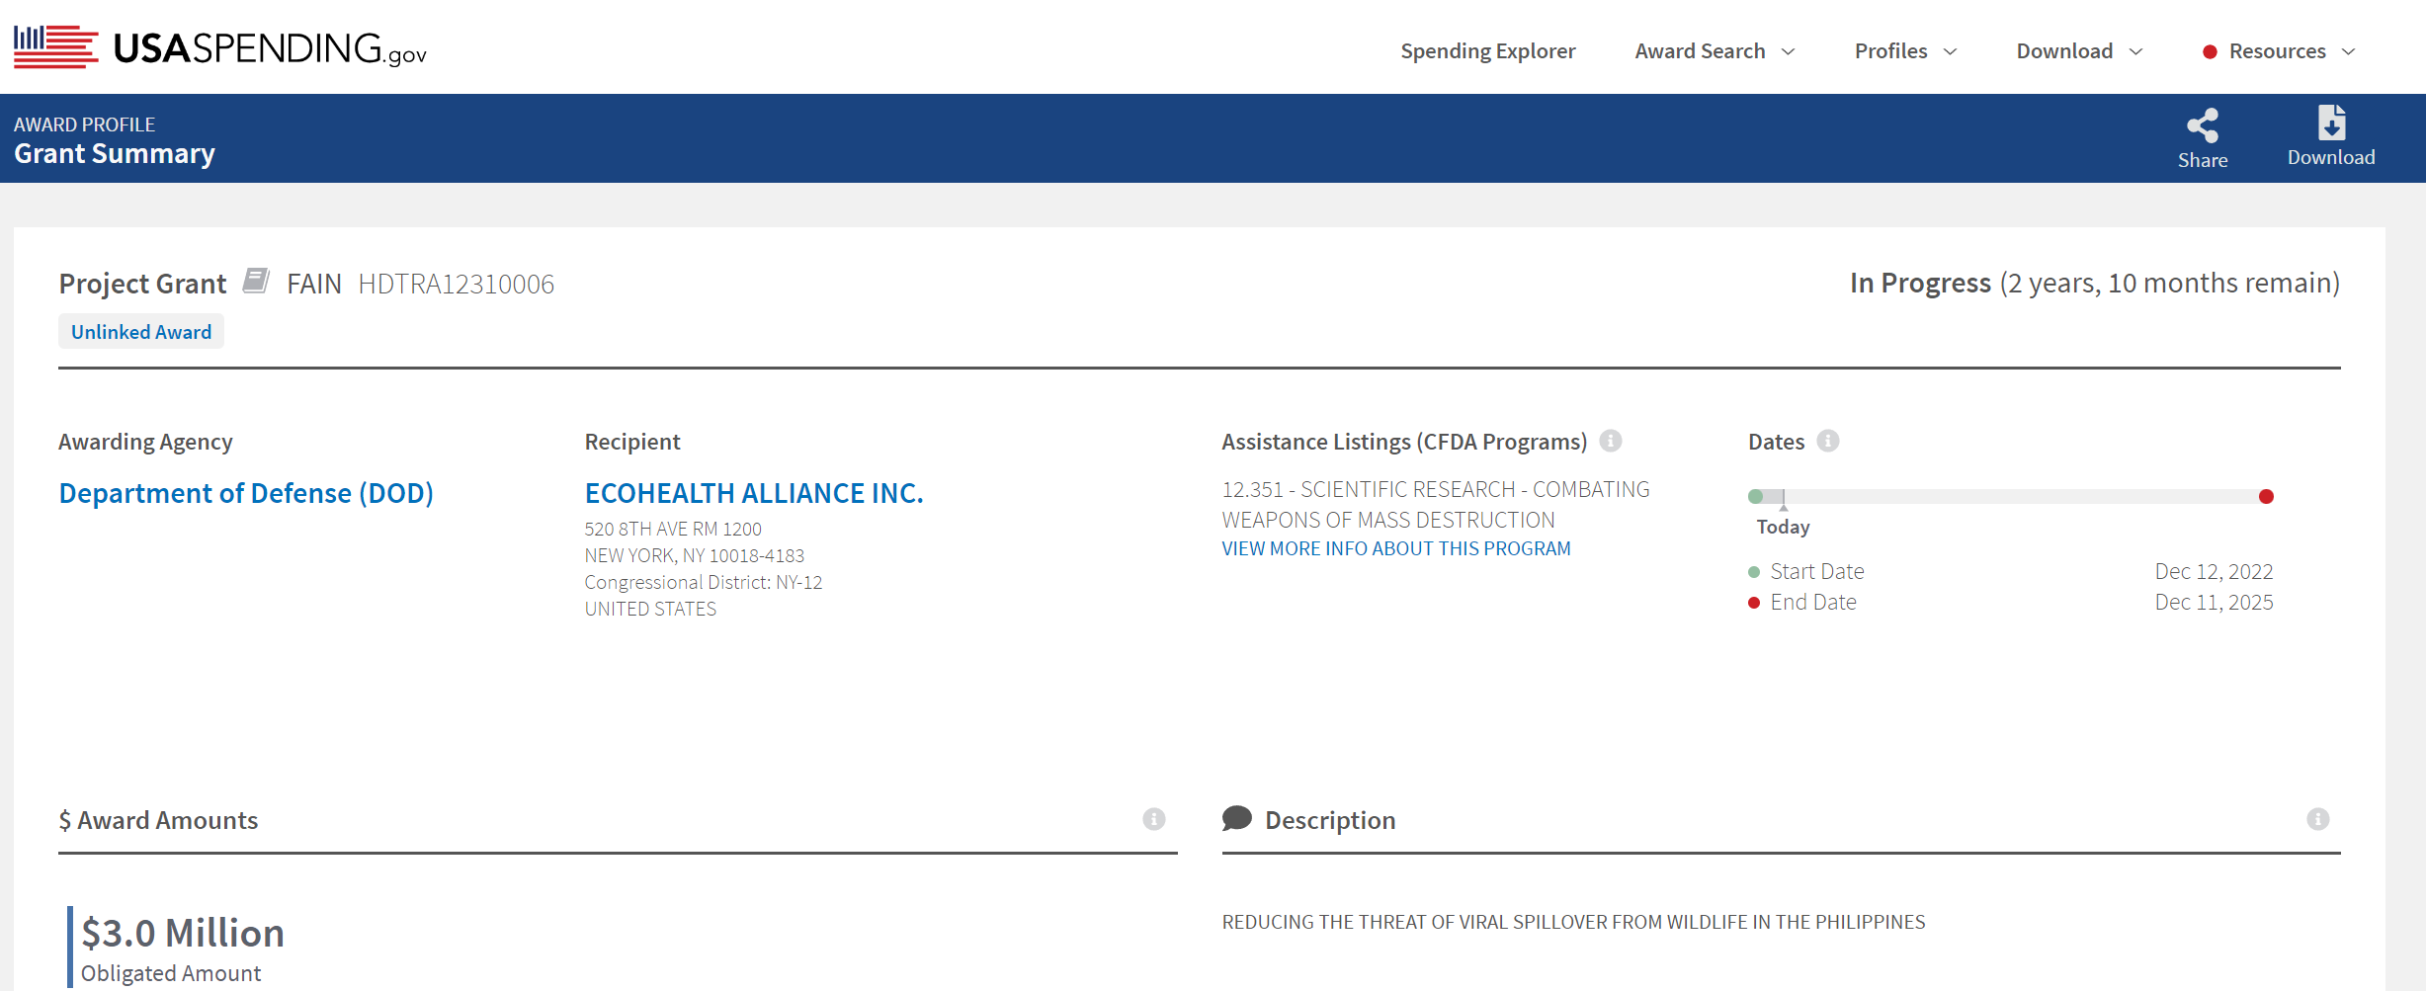Screen dimensions: 2426x991
Task: Open the Award Search menu label
Action: tap(1700, 51)
